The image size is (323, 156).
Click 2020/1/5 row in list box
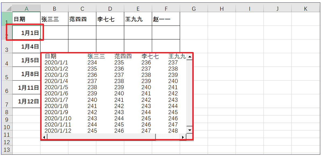pos(114,87)
